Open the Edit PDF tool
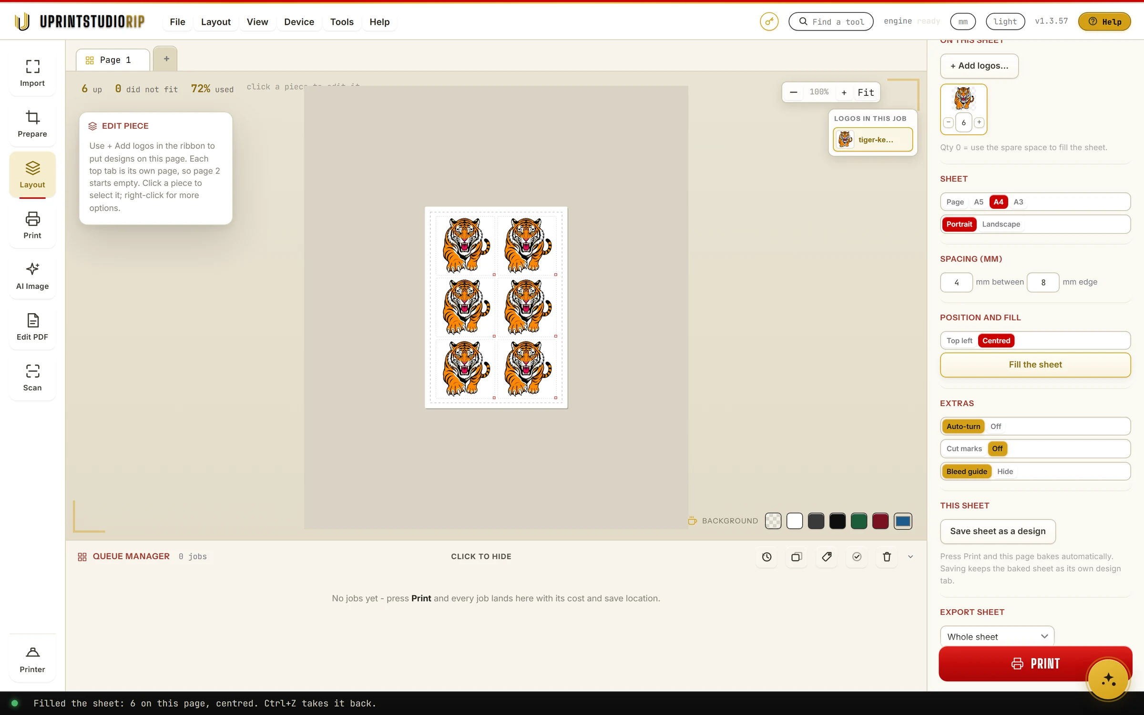This screenshot has height=715, width=1144. (x=32, y=327)
